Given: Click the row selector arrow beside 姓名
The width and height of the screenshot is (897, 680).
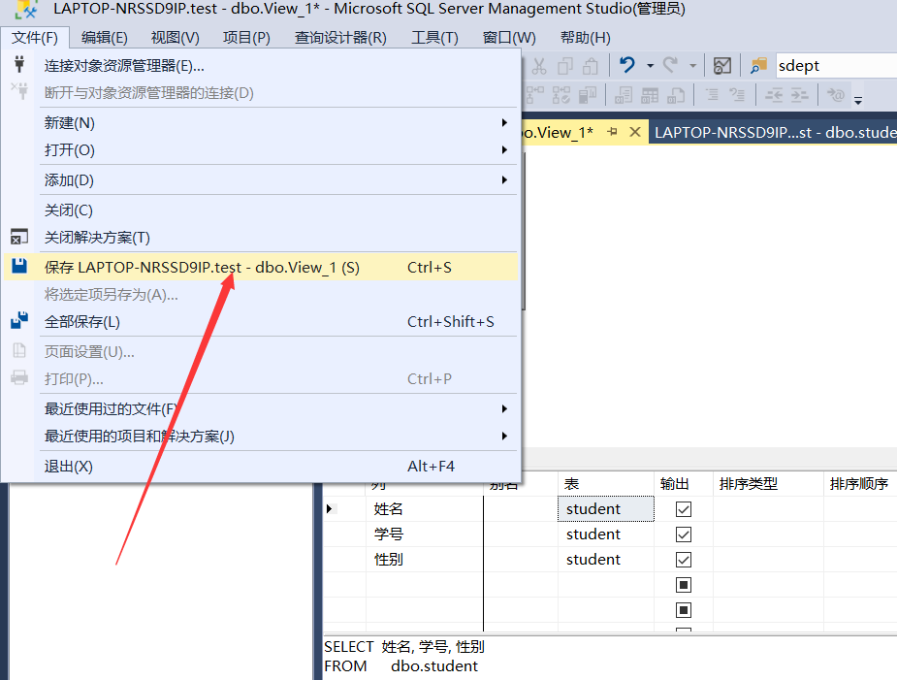Looking at the screenshot, I should point(330,509).
